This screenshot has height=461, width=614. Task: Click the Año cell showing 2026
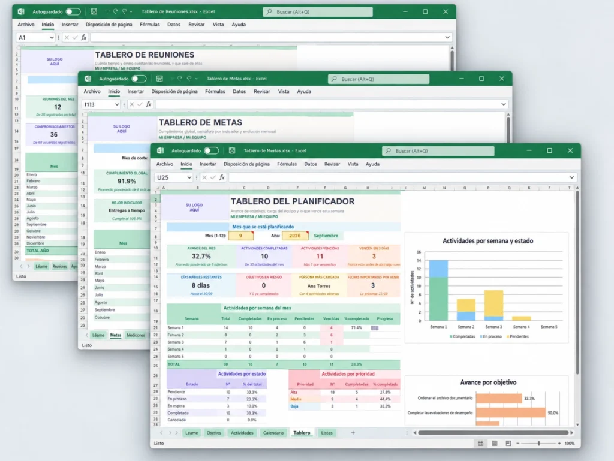[x=295, y=236]
